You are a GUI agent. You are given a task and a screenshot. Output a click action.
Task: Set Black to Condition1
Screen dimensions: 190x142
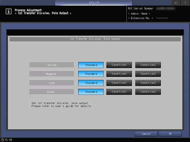119,92
